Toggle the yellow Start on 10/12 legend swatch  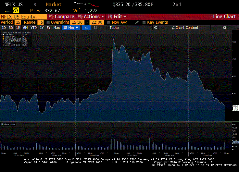pyautogui.click(x=3, y=39)
